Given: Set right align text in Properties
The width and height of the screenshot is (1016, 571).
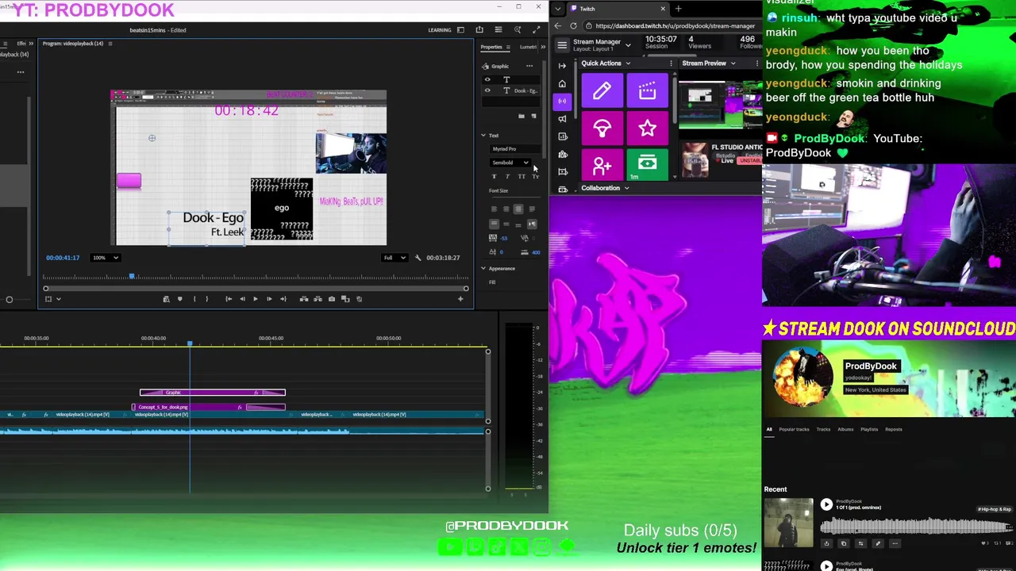Looking at the screenshot, I should pos(518,209).
